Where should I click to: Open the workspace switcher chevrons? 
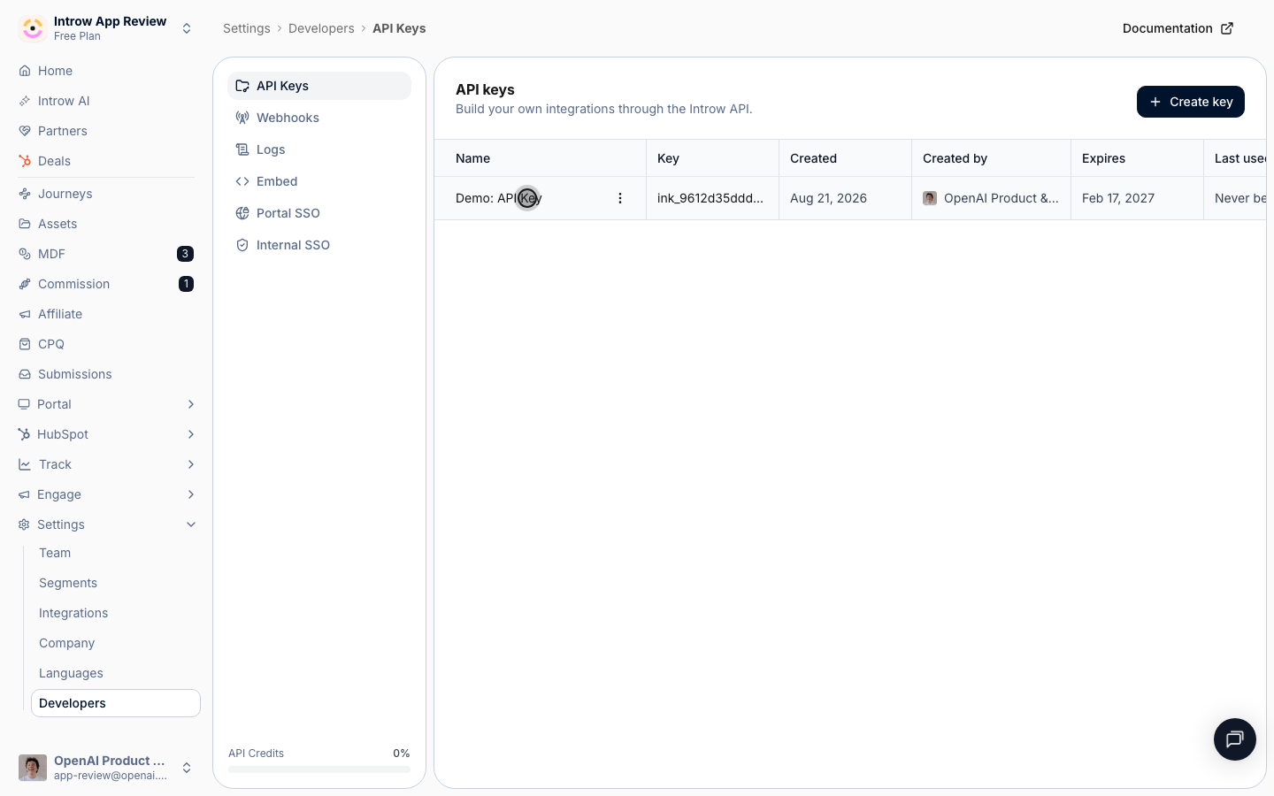click(187, 28)
